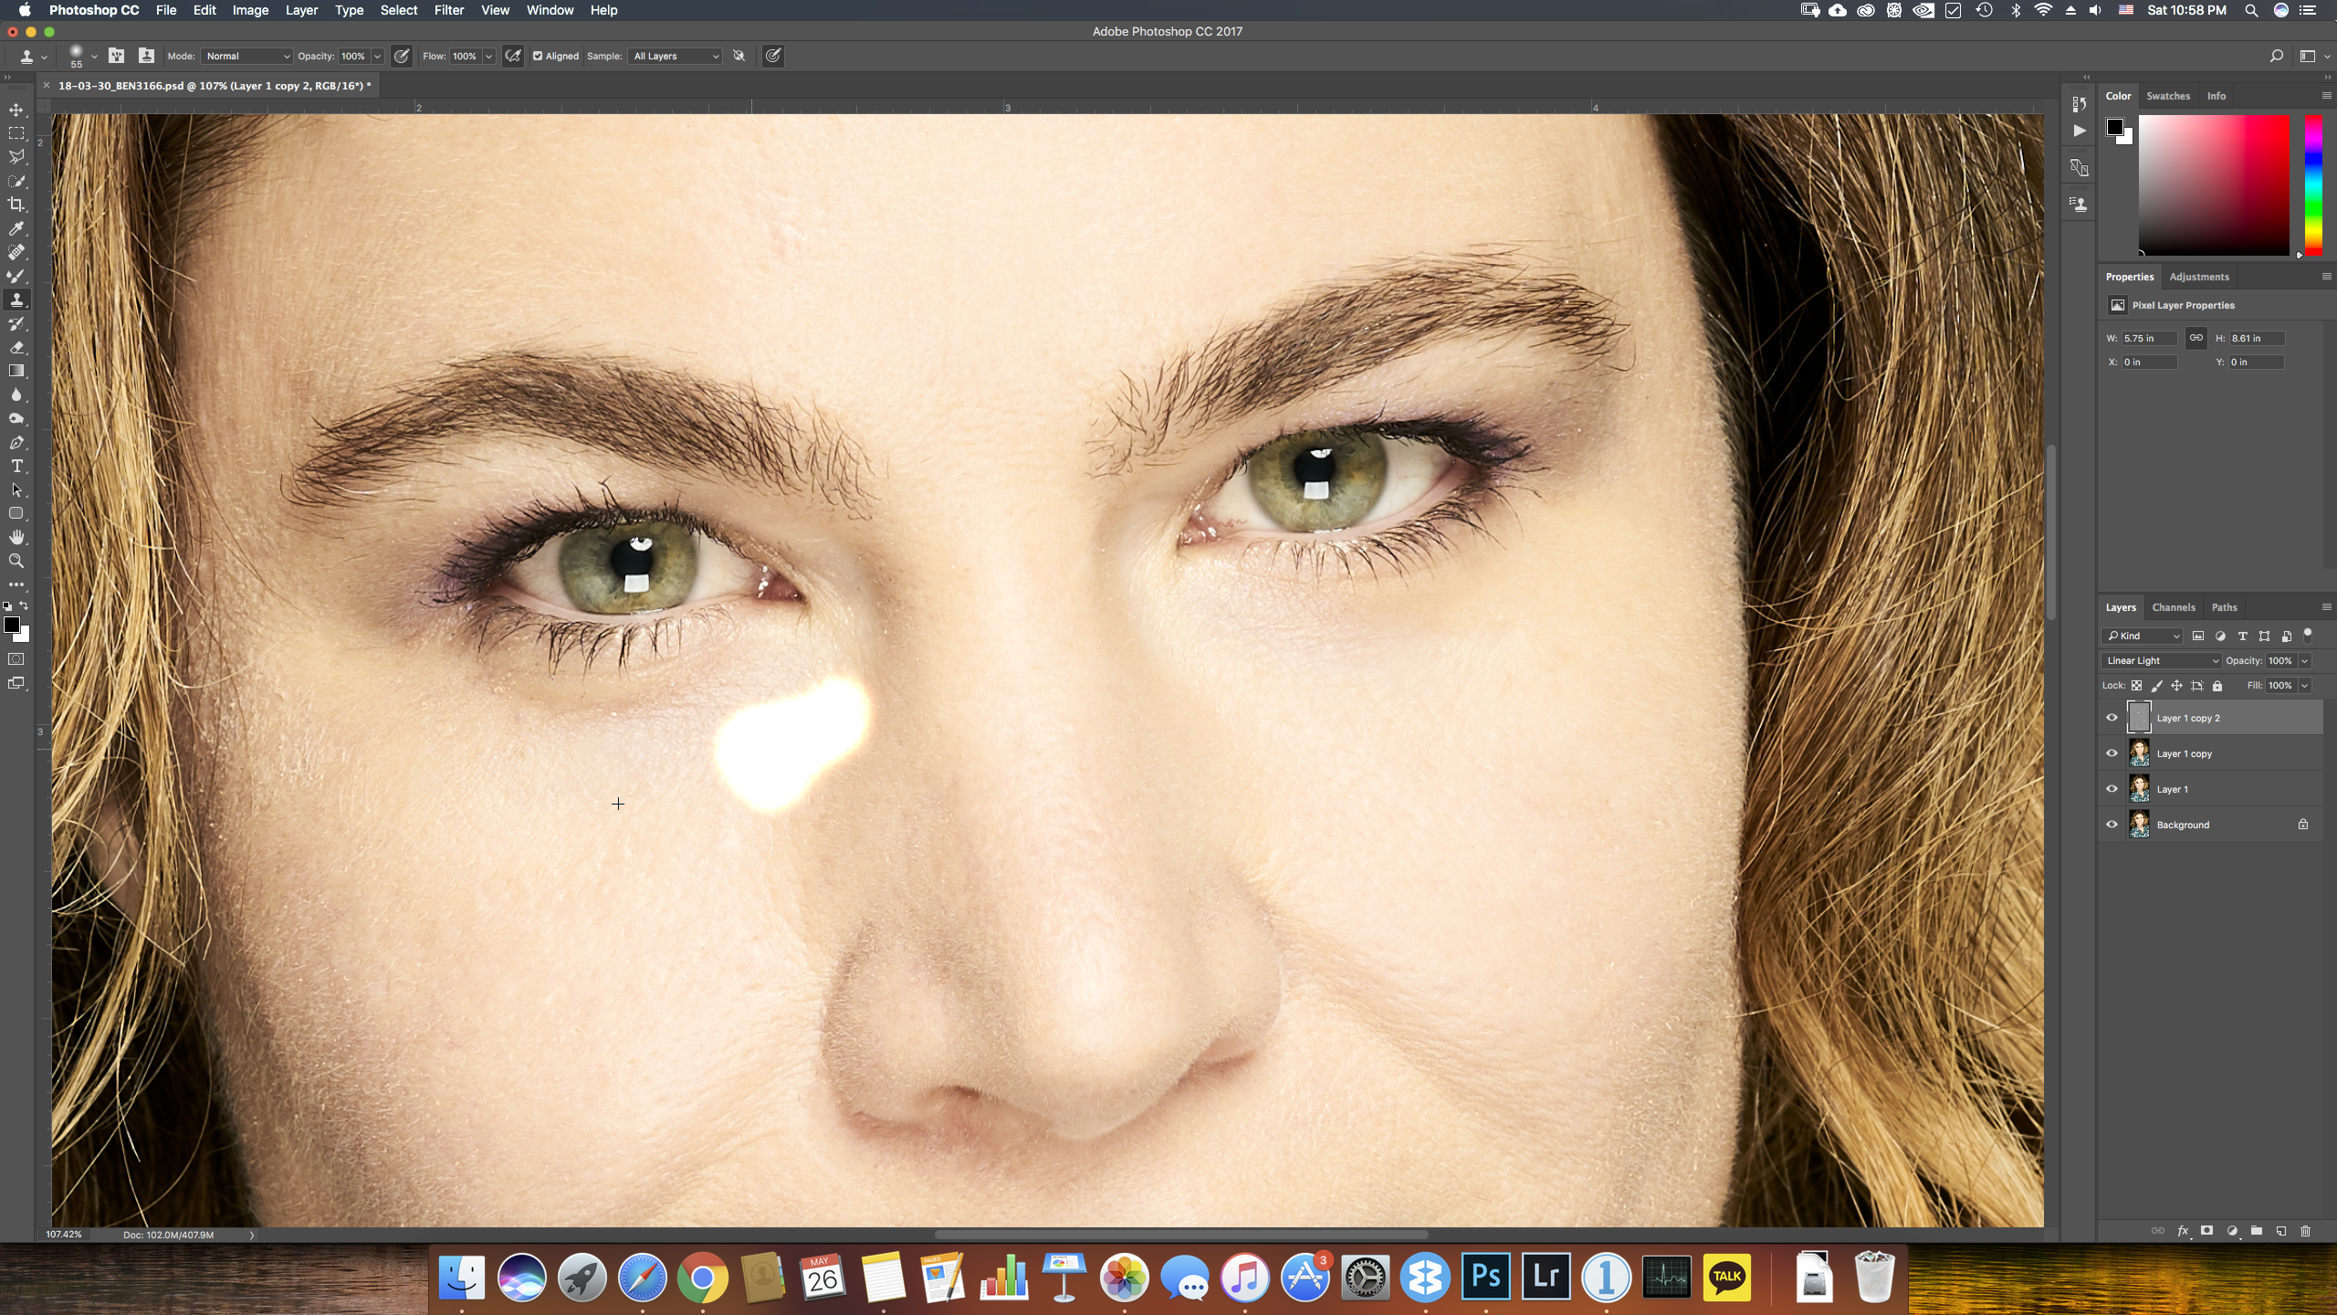Viewport: 2337px width, 1315px height.
Task: Click the delete layer trash icon
Action: pos(2305,1231)
